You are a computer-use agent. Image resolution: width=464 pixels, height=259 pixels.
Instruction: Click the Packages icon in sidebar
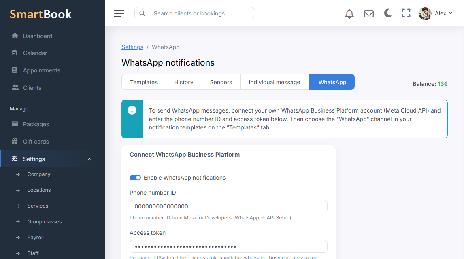click(x=15, y=124)
